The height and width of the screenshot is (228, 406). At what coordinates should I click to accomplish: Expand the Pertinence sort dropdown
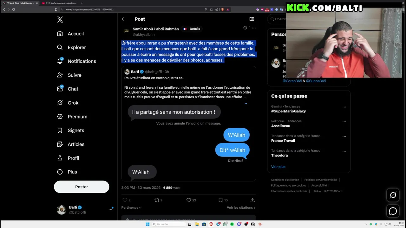[x=131, y=208]
